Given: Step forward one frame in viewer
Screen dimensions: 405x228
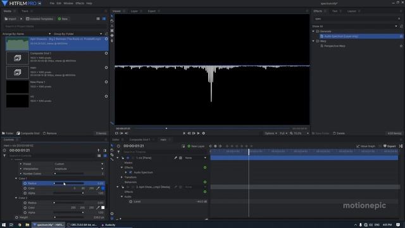Looking at the screenshot, I should click(194, 133).
